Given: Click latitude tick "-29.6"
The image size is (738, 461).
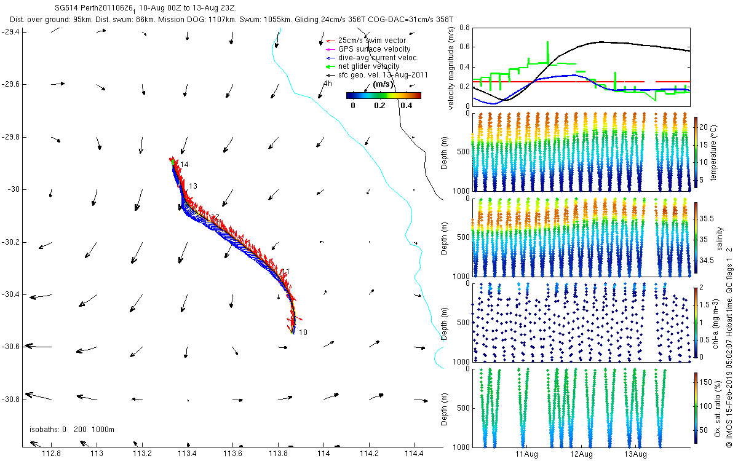Looking at the screenshot, I should (x=11, y=84).
